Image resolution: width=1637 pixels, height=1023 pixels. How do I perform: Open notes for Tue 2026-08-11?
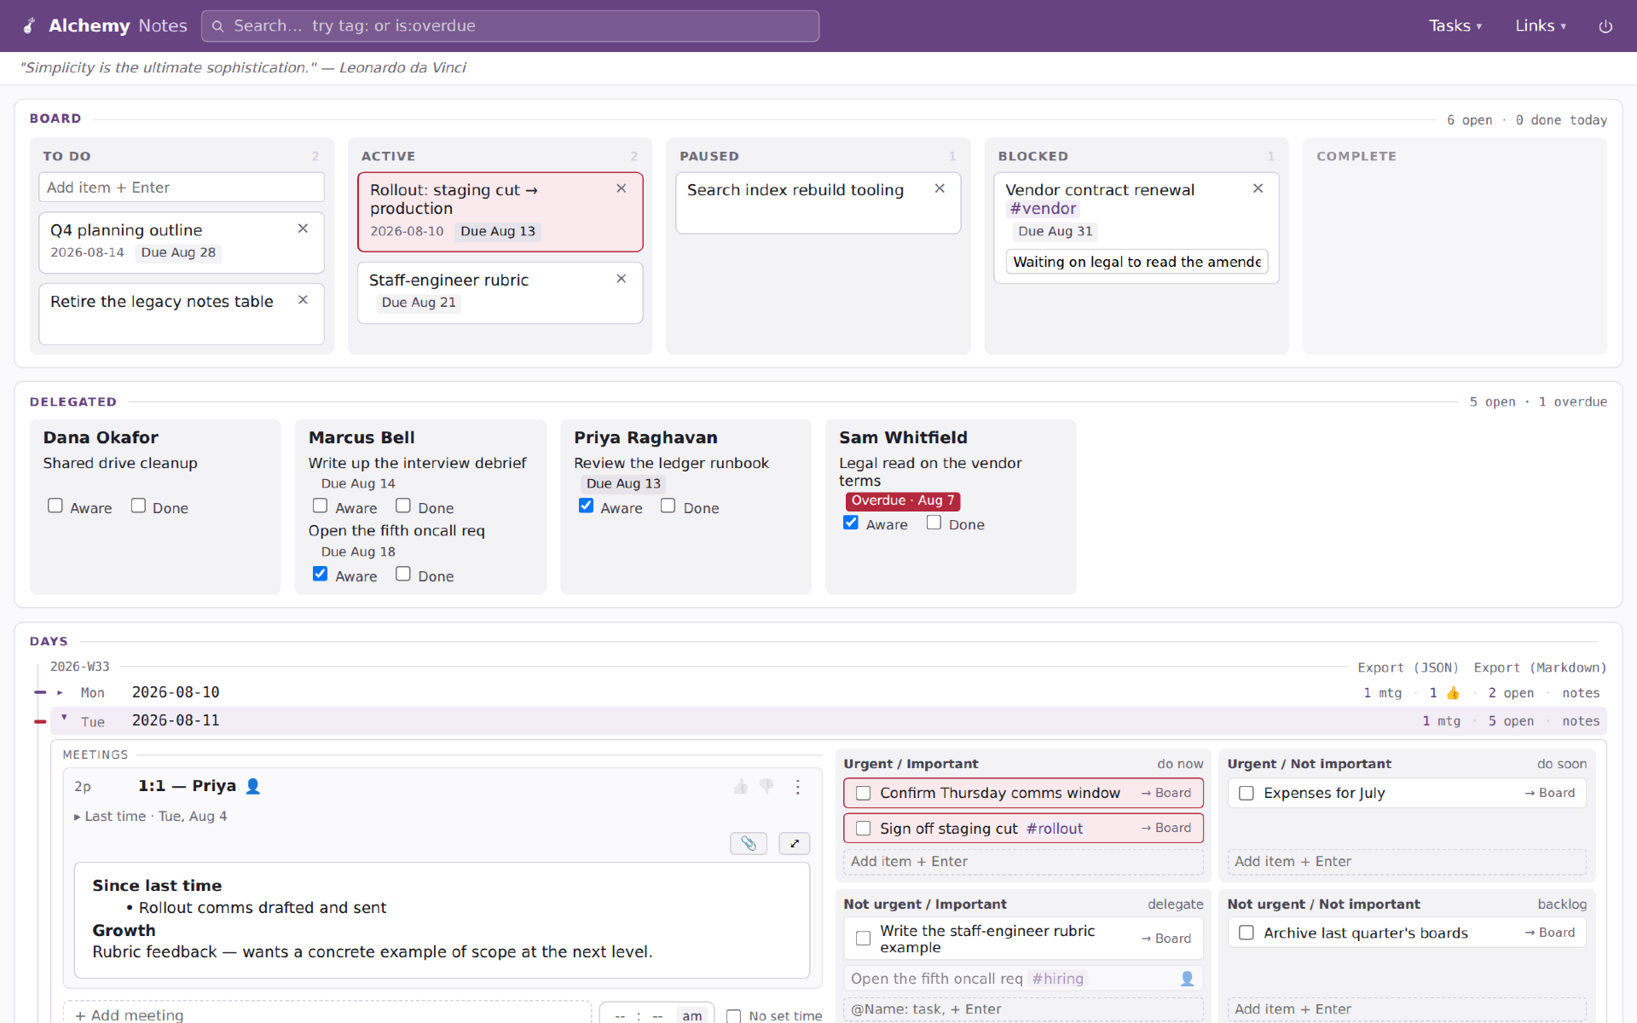tap(1581, 721)
